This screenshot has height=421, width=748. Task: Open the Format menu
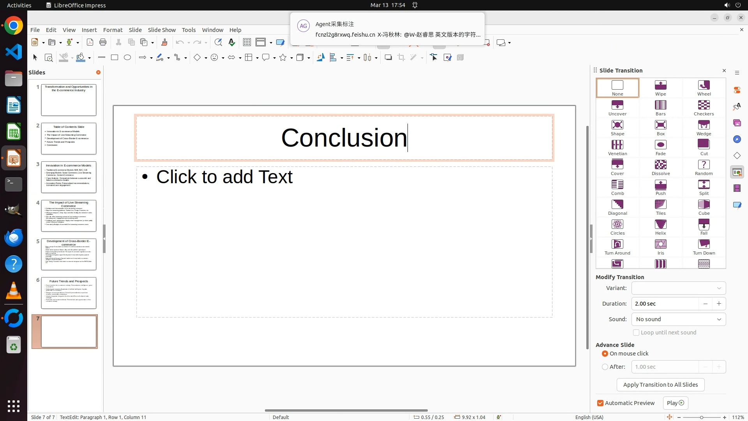113,30
